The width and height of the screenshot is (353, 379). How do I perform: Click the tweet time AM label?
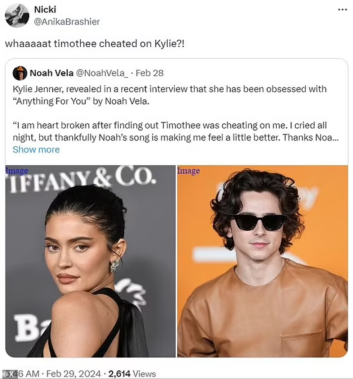pos(32,374)
